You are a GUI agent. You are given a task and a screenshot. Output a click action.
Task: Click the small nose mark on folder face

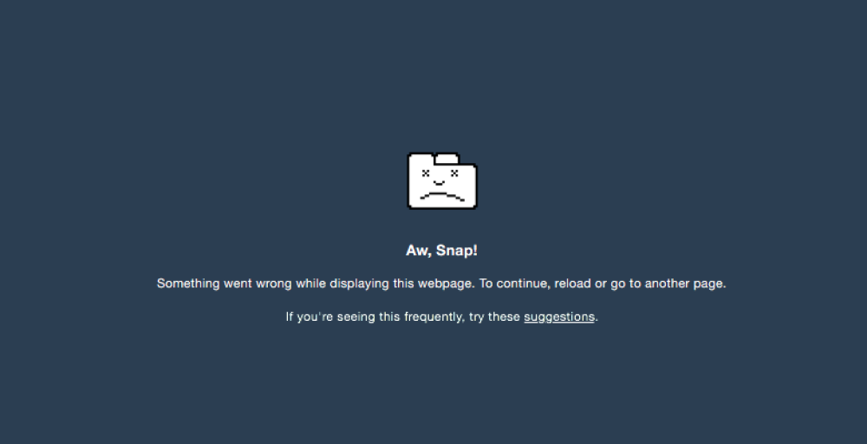coord(439,182)
